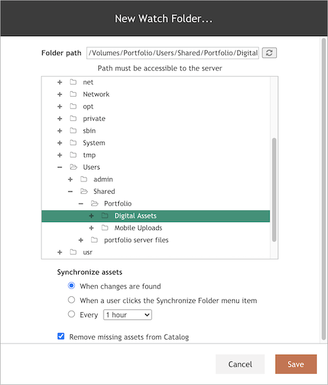Viewport: 328px width, 385px height.
Task: Expand the private folder node
Action: [60, 119]
